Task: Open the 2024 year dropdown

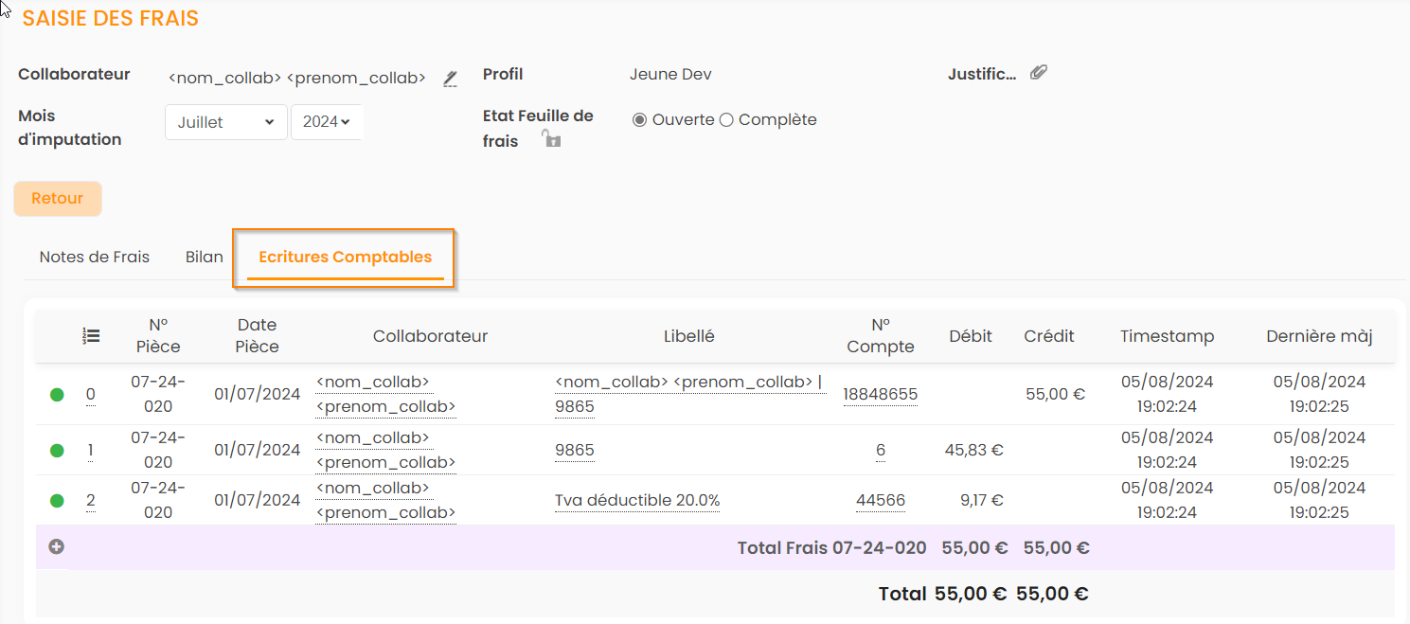Action: point(326,122)
